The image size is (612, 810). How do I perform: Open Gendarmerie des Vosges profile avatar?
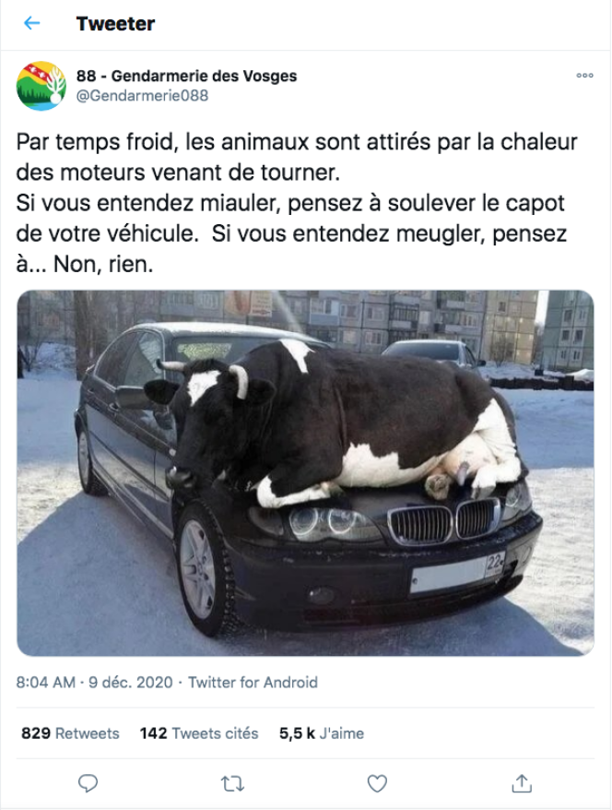(41, 86)
